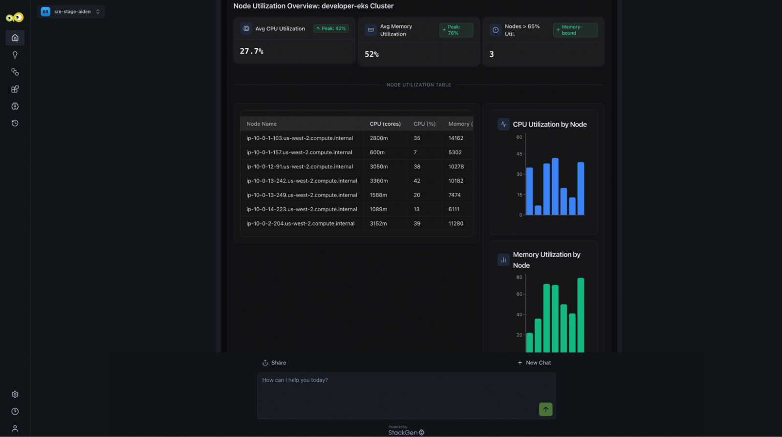The width and height of the screenshot is (782, 437).
Task: Click the Avg CPU Utilization chip icon
Action: tap(246, 28)
